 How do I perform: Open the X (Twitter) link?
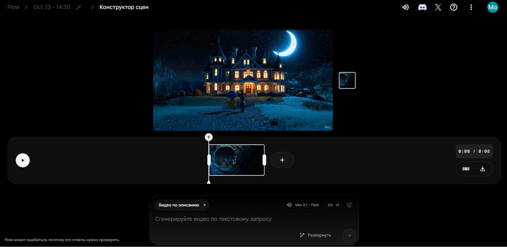(x=438, y=7)
